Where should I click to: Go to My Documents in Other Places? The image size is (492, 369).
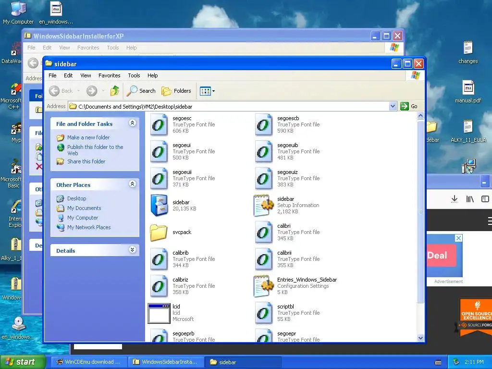[x=84, y=208]
